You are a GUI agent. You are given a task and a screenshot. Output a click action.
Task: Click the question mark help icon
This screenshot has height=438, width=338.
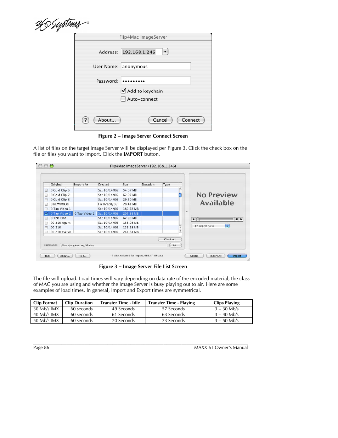(x=85, y=120)
